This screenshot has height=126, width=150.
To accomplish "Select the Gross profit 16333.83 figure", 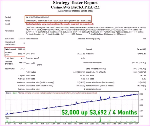I will (81, 54).
